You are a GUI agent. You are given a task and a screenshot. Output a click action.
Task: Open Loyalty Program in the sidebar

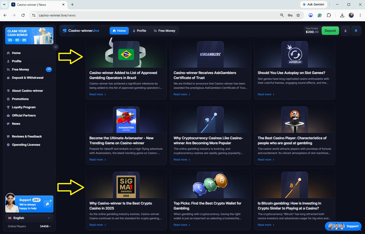[29, 107]
